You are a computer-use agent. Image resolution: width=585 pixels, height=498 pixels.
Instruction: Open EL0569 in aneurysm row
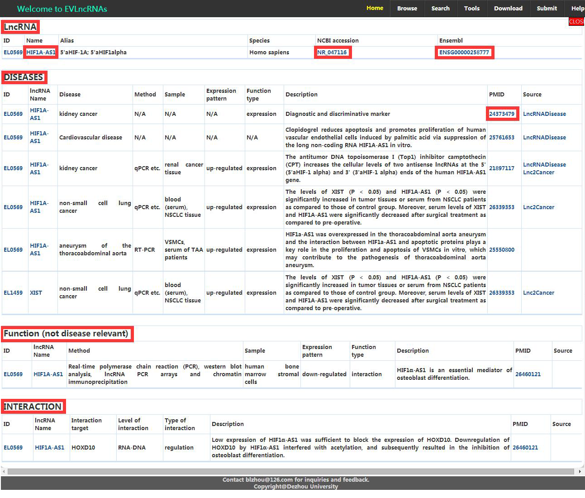(x=13, y=249)
